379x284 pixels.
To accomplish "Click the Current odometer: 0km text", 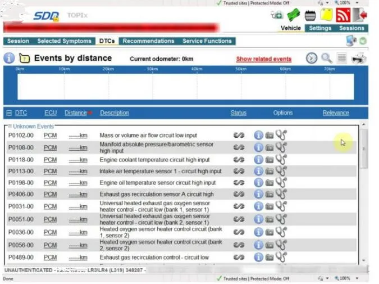I will coord(162,59).
